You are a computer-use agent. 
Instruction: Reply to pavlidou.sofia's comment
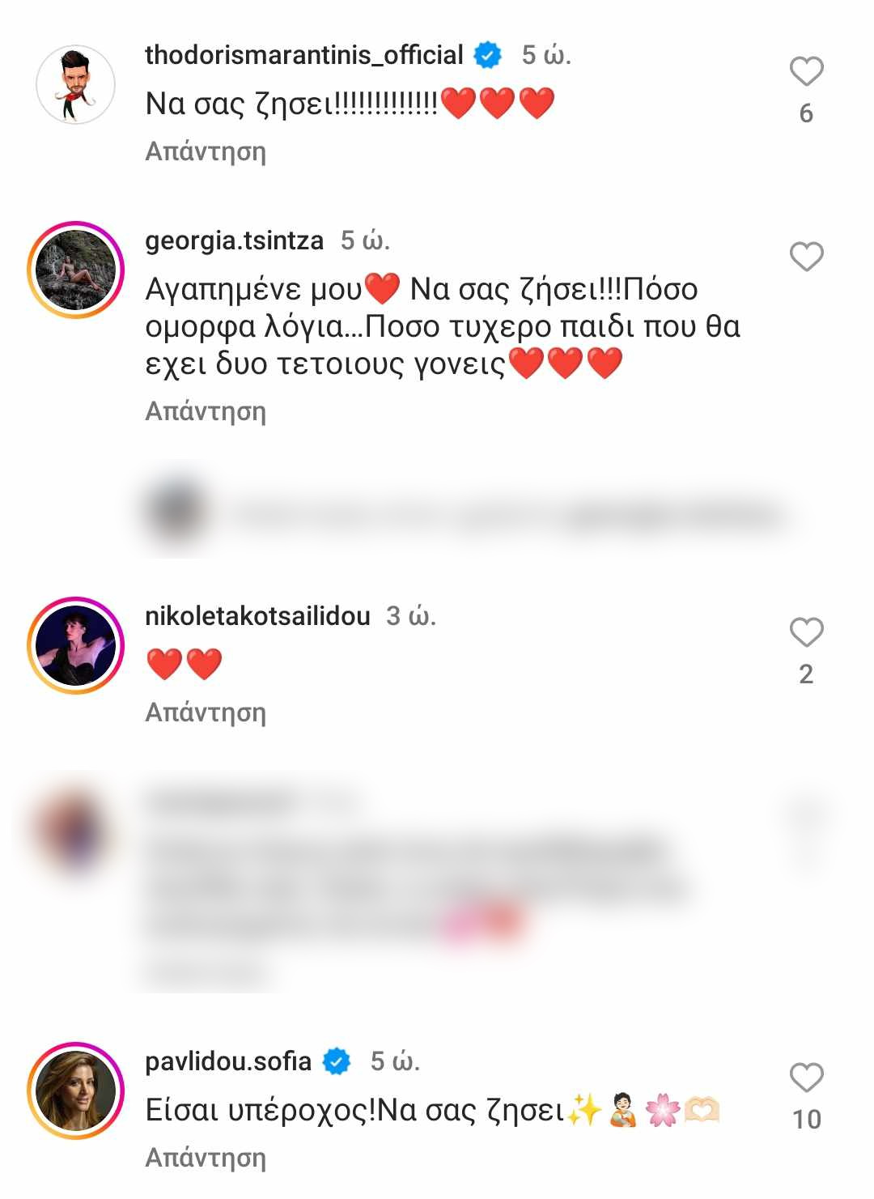[206, 1158]
